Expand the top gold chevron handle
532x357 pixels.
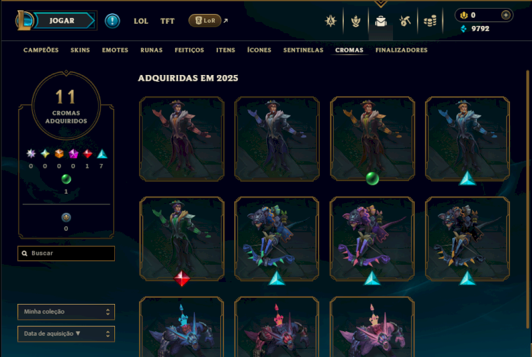(x=380, y=4)
